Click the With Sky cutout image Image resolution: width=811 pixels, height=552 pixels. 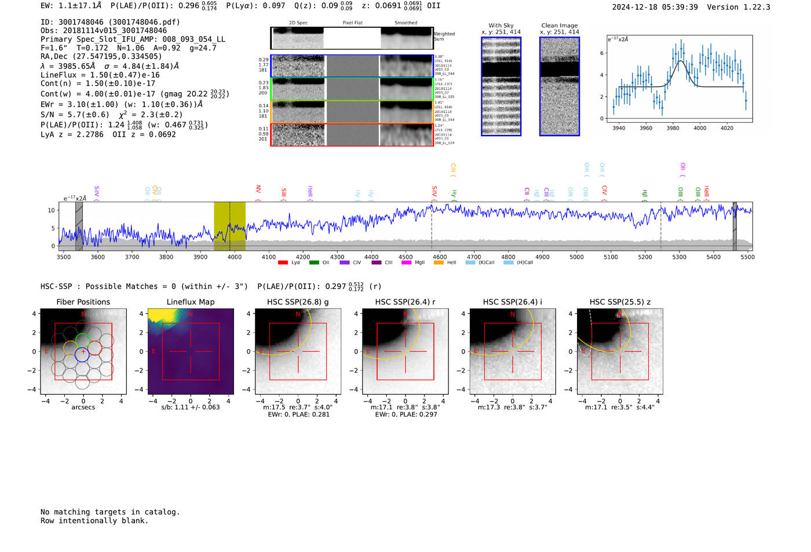(501, 86)
